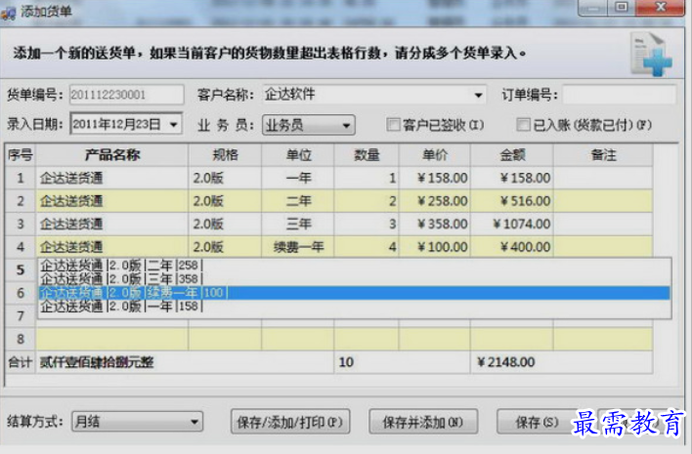Viewport: 692px width, 454px height.
Task: Check the 客户已签收 checkbox
Action: point(392,125)
